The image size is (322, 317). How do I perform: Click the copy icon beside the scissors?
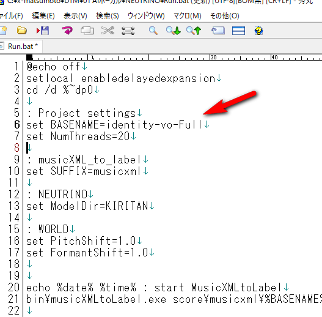coord(87,31)
